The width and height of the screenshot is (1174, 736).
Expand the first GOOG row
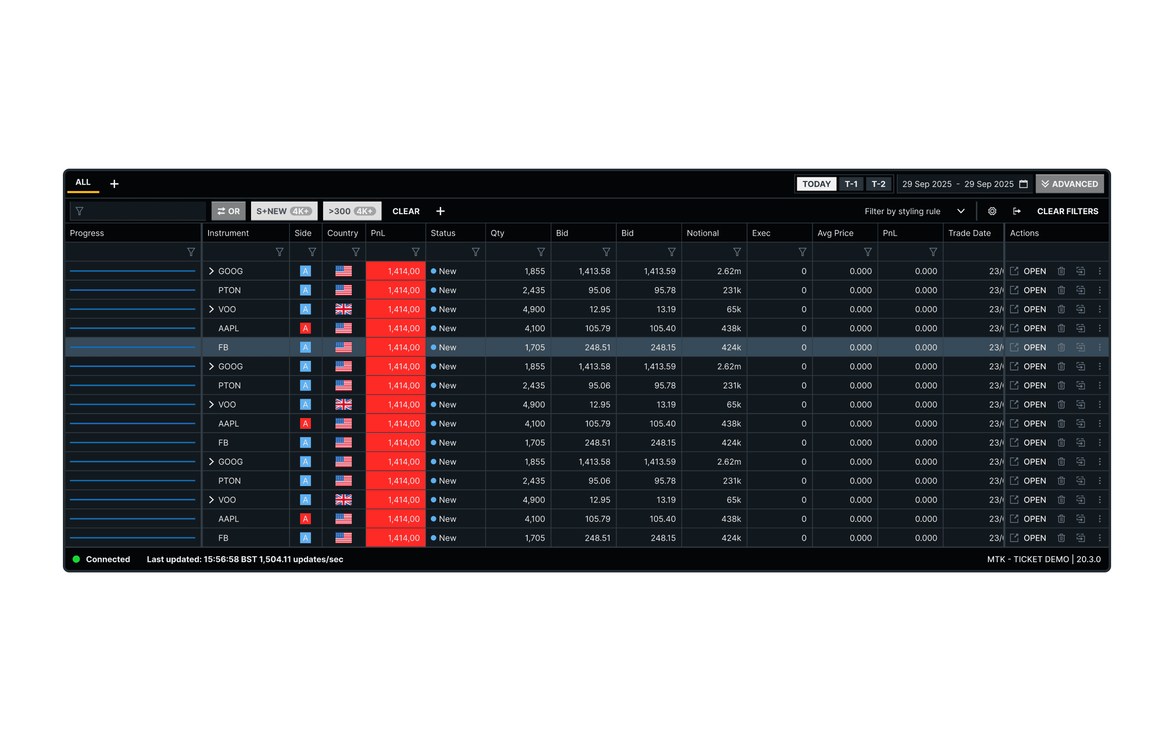coord(211,271)
